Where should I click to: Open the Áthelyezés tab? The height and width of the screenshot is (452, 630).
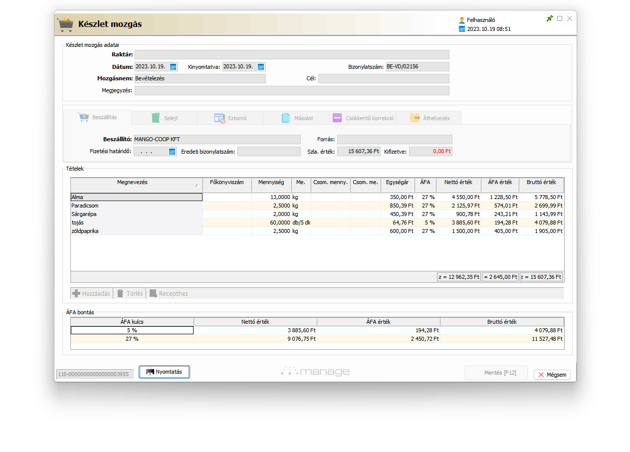[429, 118]
